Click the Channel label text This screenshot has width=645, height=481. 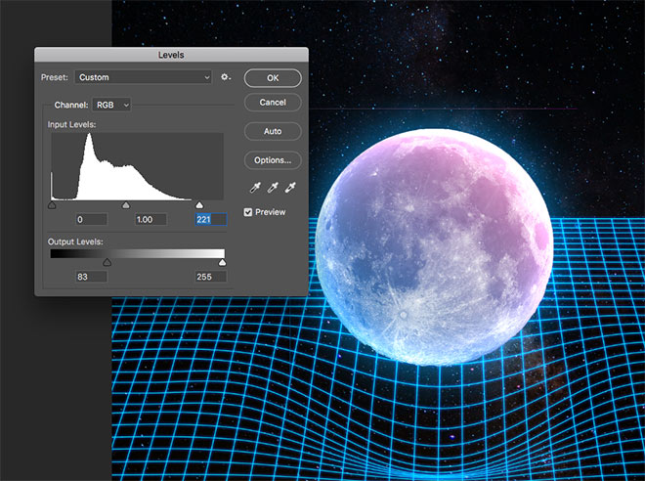[x=71, y=105]
